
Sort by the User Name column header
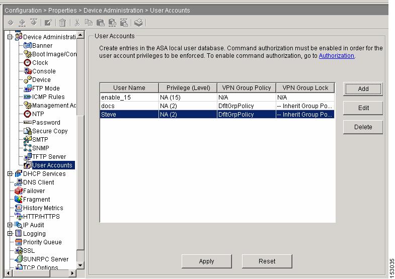pos(129,88)
